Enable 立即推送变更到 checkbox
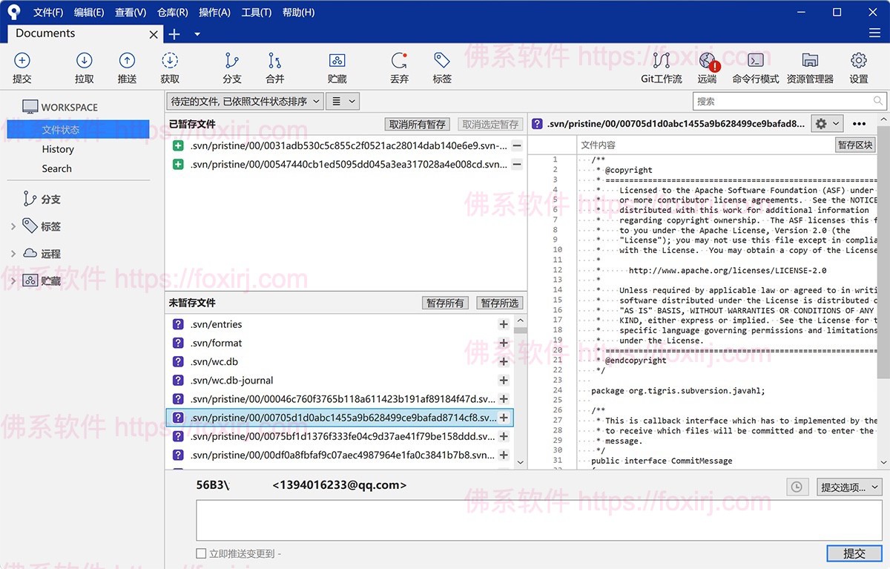The image size is (890, 569). pos(201,553)
